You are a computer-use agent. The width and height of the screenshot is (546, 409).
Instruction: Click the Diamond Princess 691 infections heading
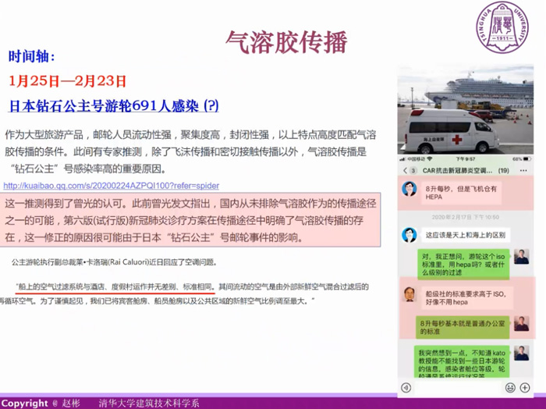point(113,106)
